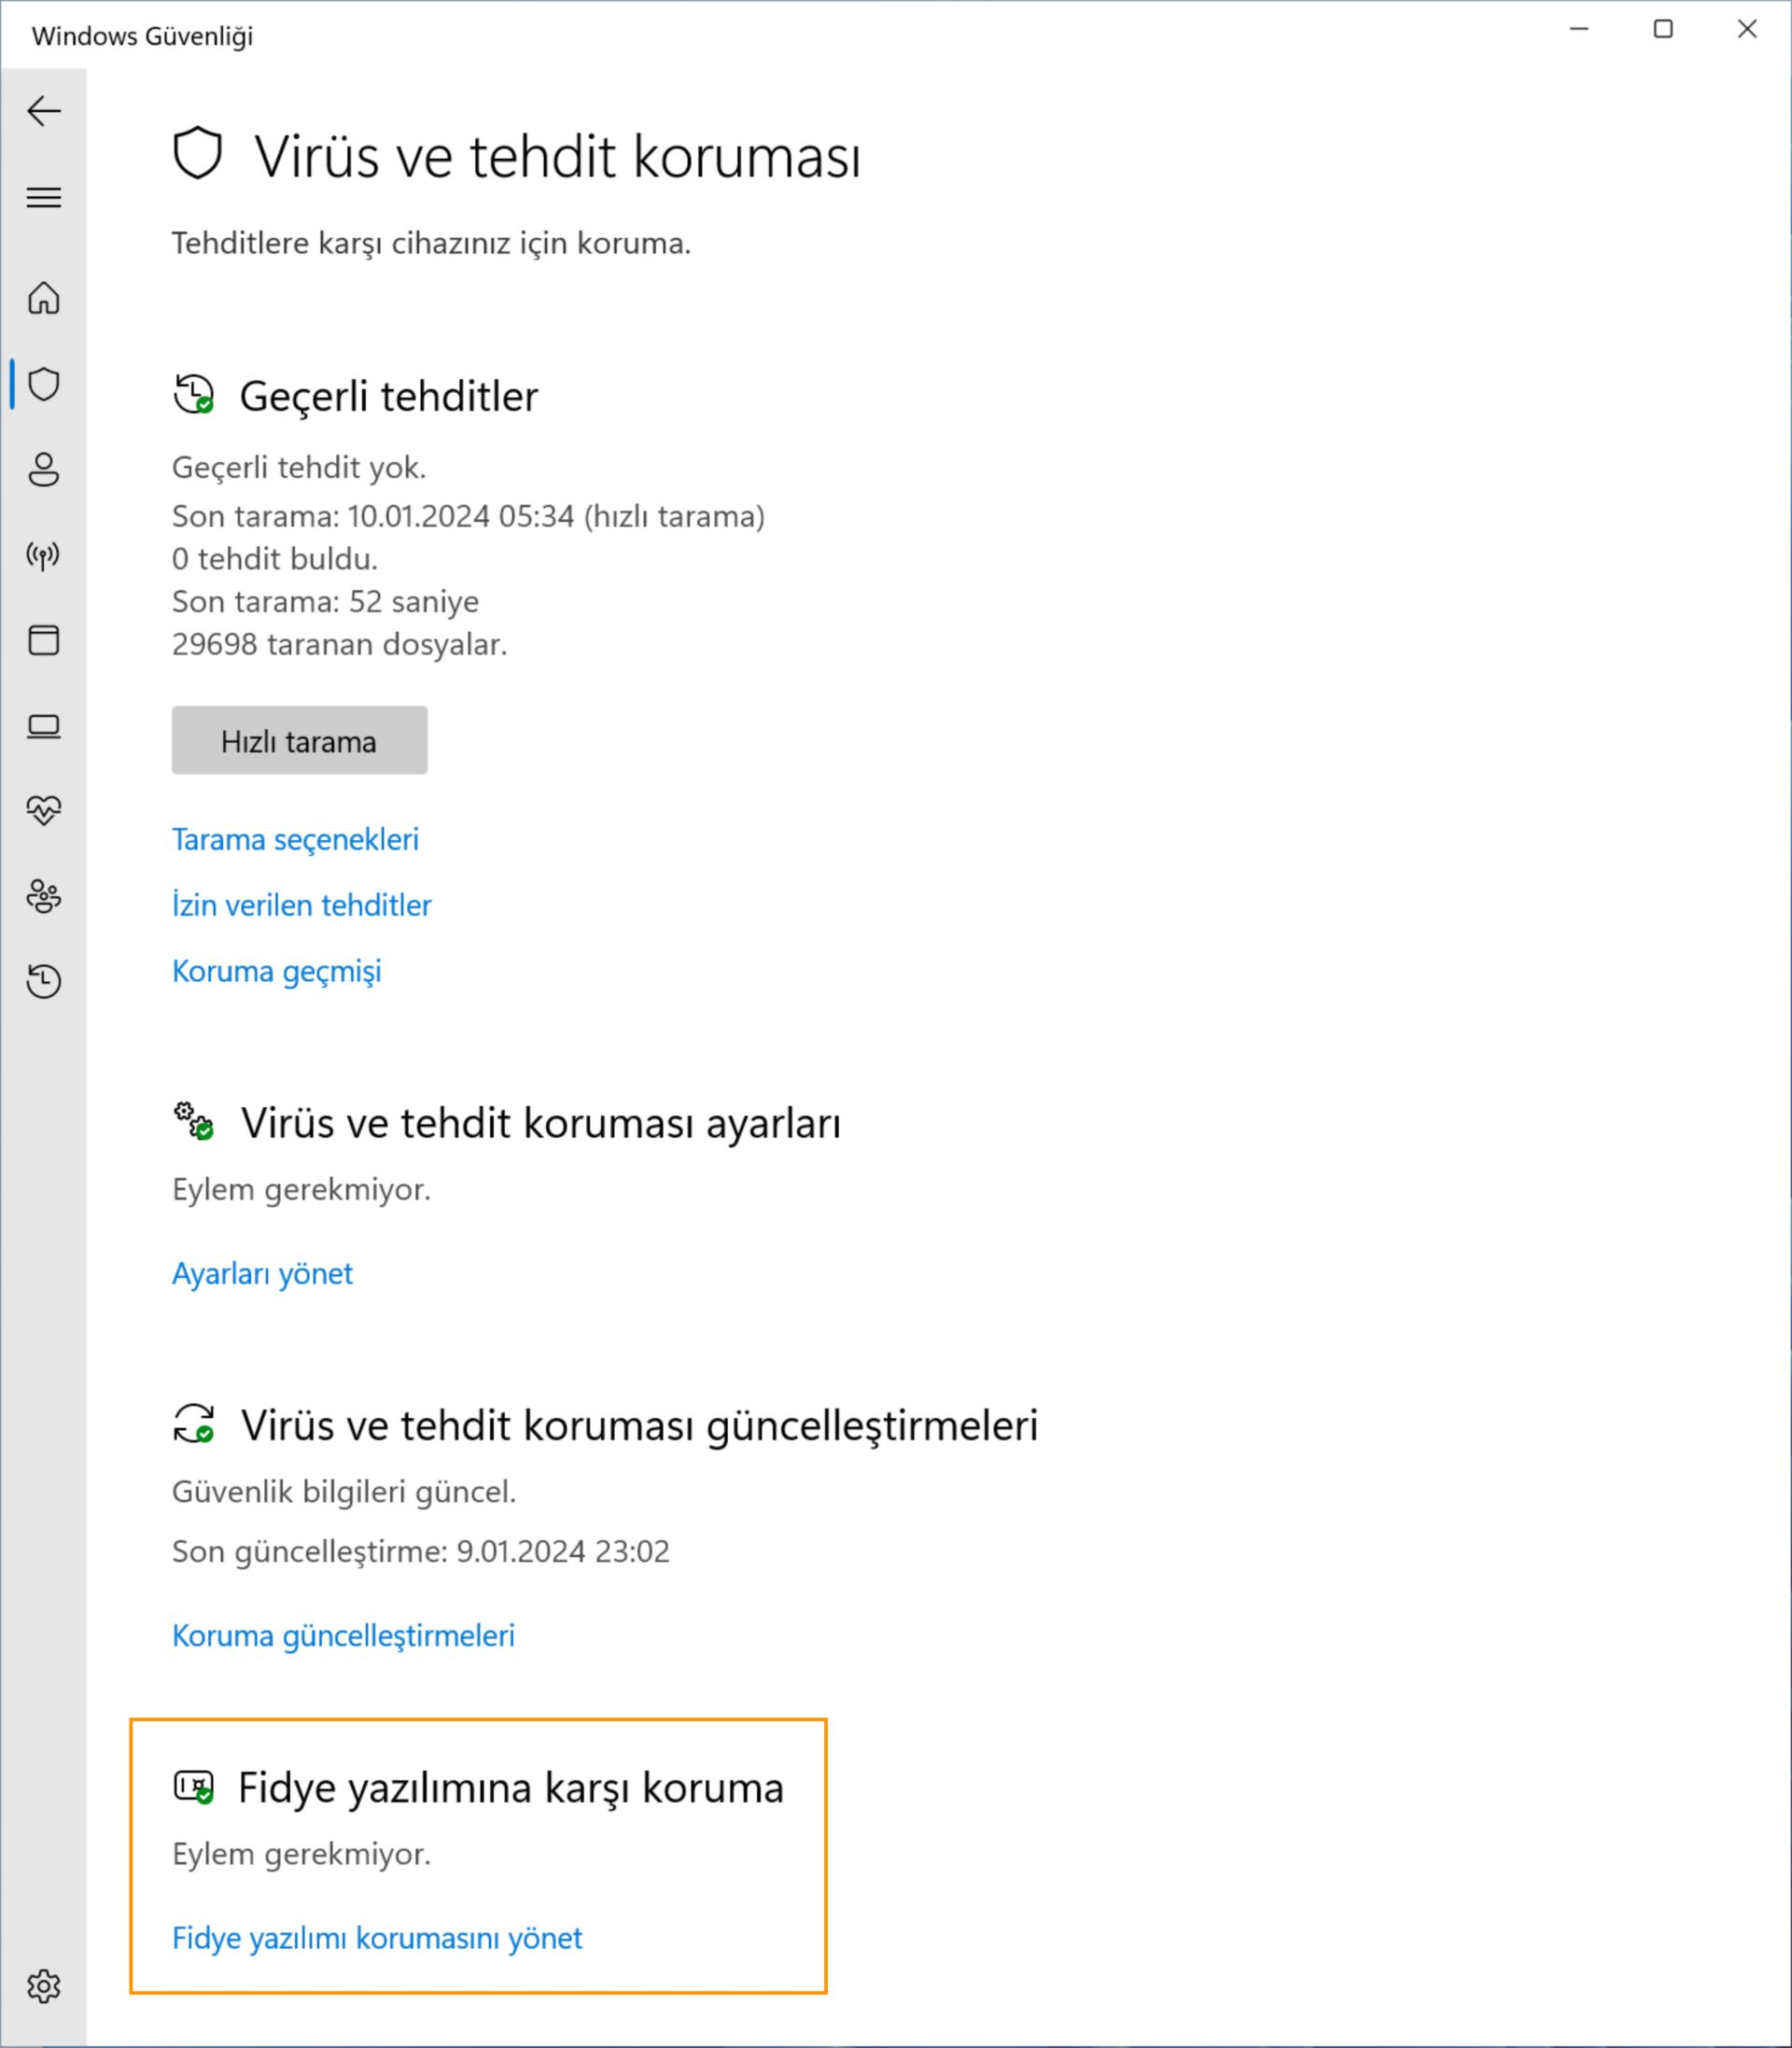Open Firewall & network protection icon

pyautogui.click(x=44, y=555)
